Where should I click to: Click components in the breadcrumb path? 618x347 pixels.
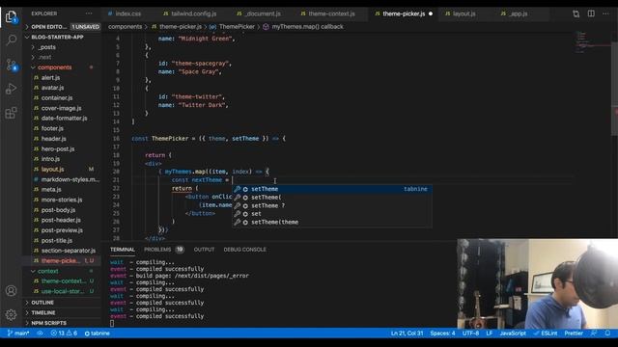pos(125,27)
